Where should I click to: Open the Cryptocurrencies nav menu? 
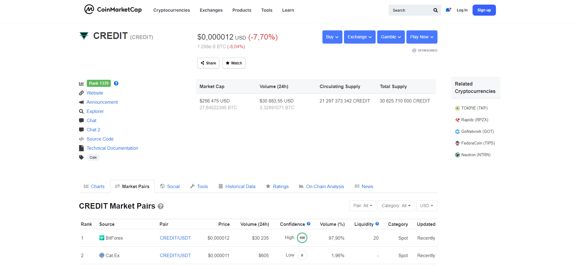tap(172, 10)
